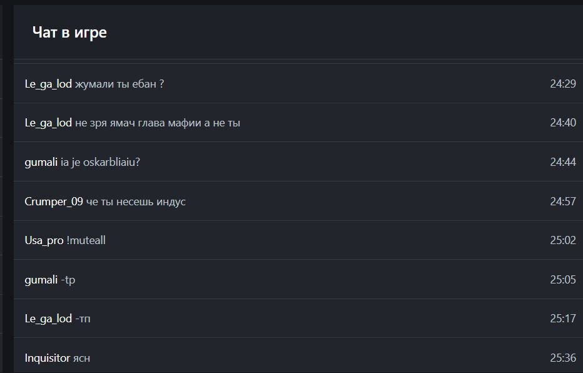Image resolution: width=583 pixels, height=373 pixels.
Task: Open Le_ga_lod's profile from the 24:29 message
Action: 48,84
